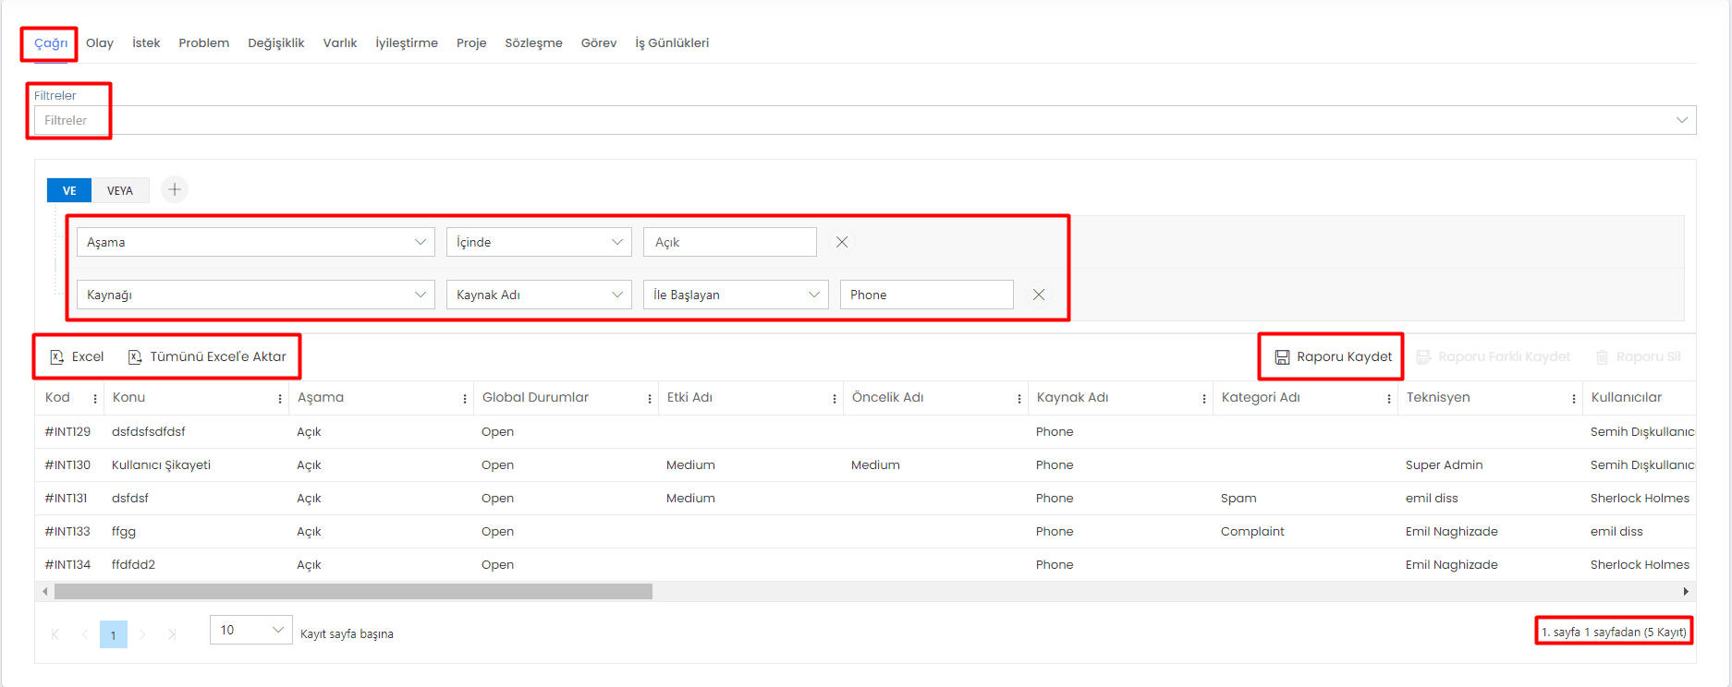
Task: Click scroll left arrow of table scrollbar
Action: pos(44,591)
